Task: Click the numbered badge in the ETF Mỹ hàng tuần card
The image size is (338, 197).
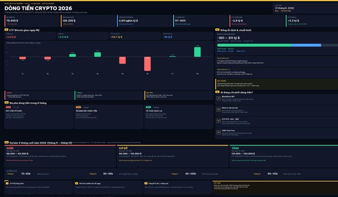Action: (7, 183)
